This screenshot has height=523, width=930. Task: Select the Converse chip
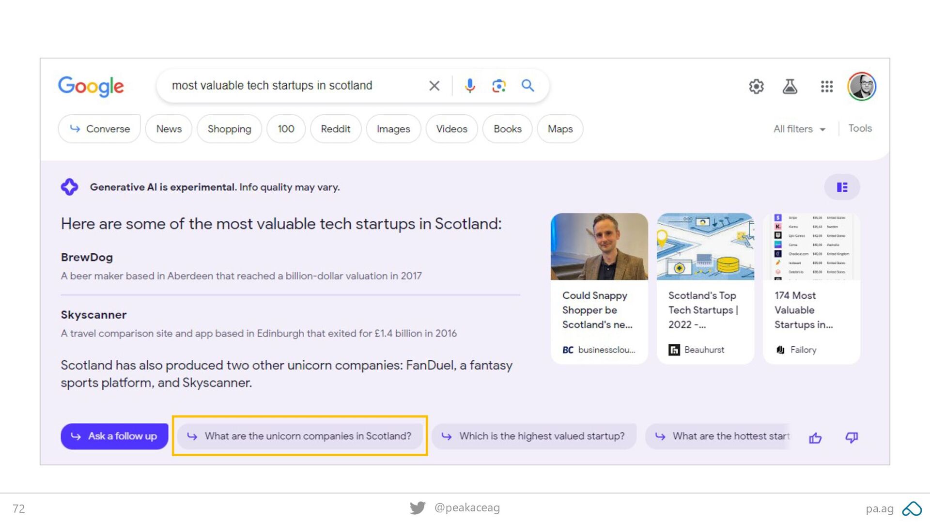click(x=99, y=129)
